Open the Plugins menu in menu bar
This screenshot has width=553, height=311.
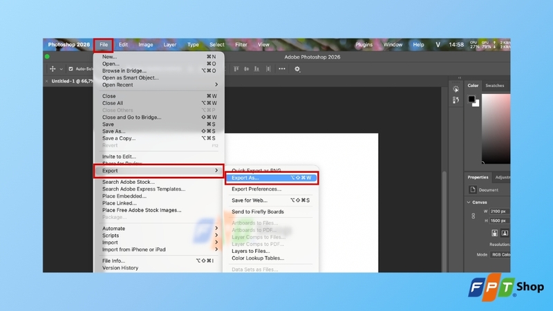(364, 45)
